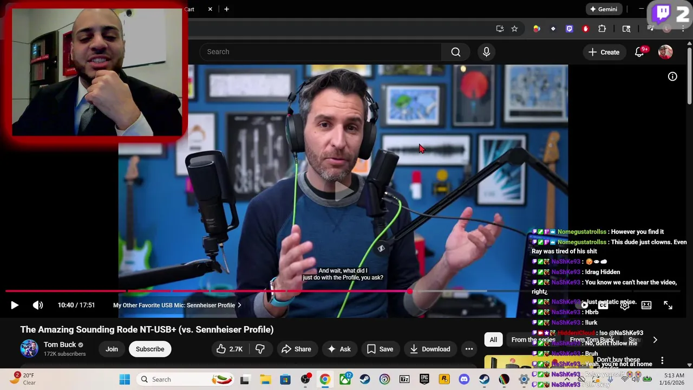Screen dimensions: 693x390
Task: Enter fullscreen on the video player
Action: (x=668, y=305)
